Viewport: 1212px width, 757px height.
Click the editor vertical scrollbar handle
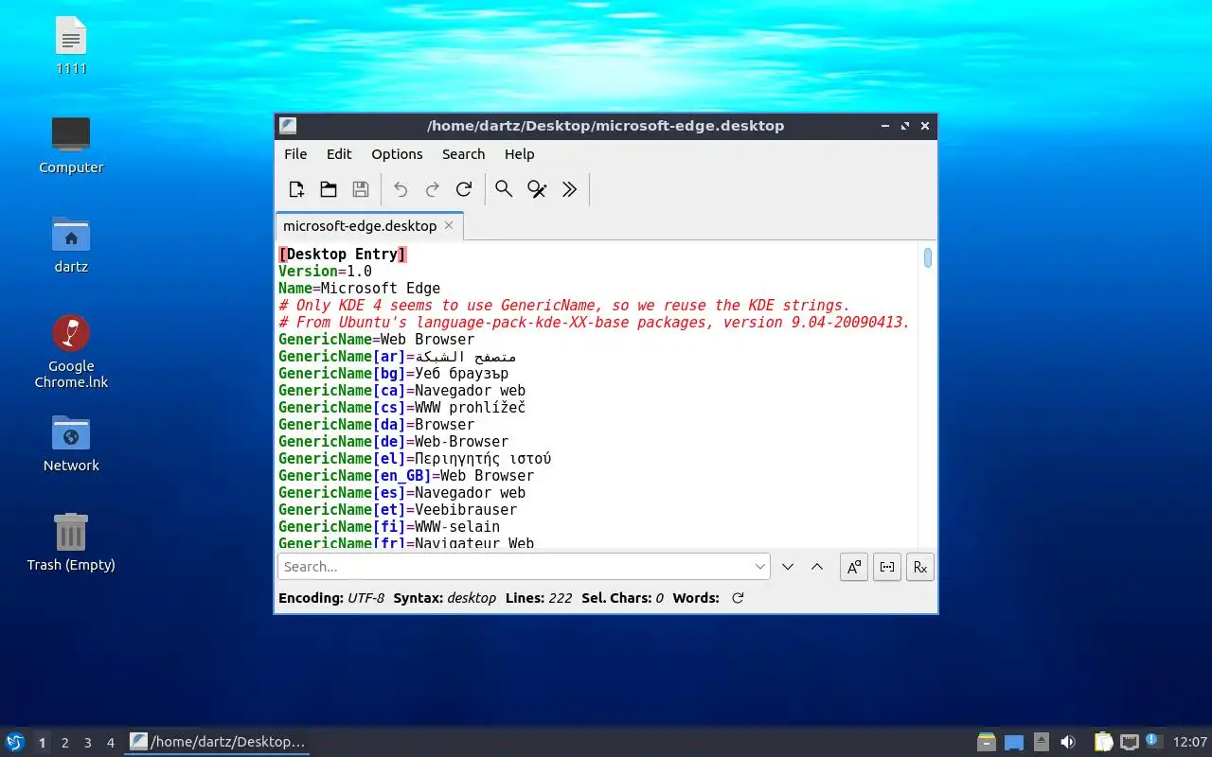[928, 257]
